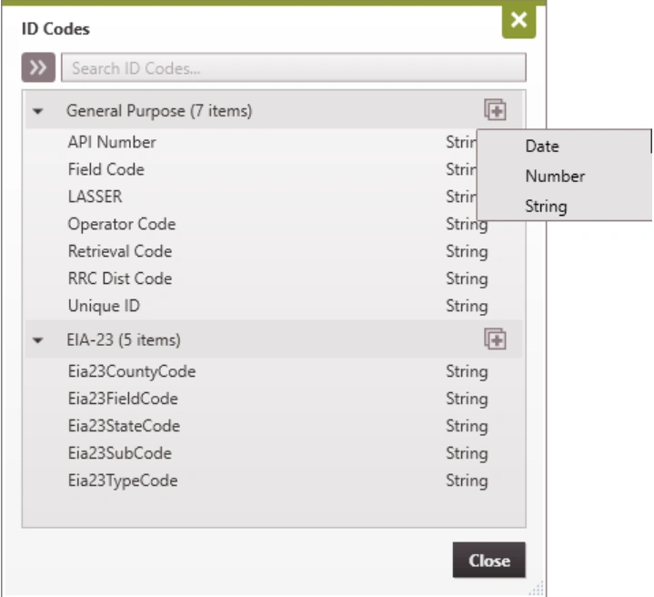Select the Eia23CountyCode item
The image size is (654, 597).
tap(131, 371)
